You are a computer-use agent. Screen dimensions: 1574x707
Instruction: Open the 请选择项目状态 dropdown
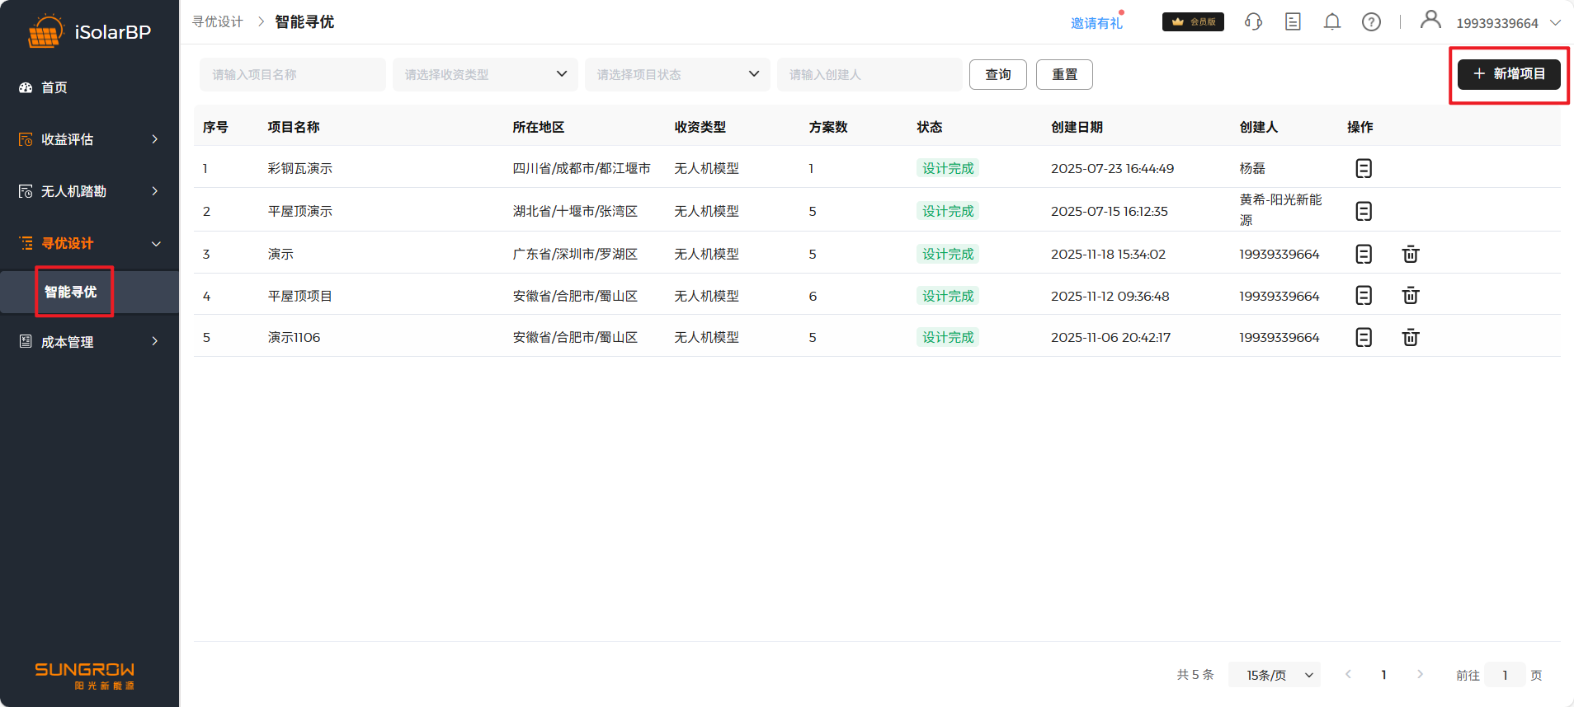point(677,74)
